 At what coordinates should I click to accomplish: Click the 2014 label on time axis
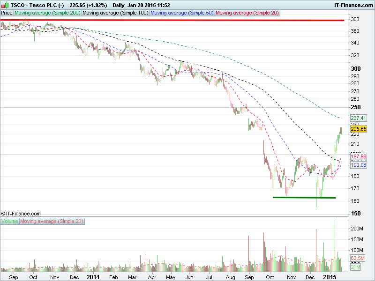coord(93,277)
